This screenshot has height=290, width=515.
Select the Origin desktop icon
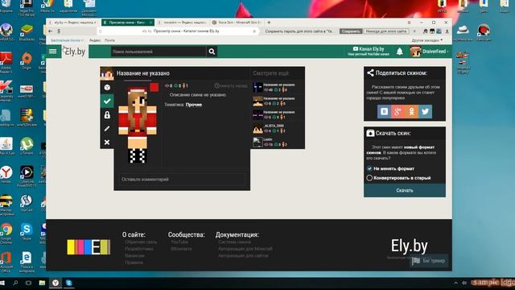point(27,61)
